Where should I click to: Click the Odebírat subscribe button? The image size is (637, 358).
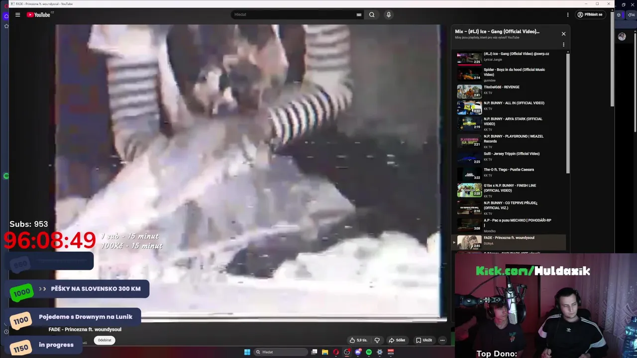pos(105,340)
